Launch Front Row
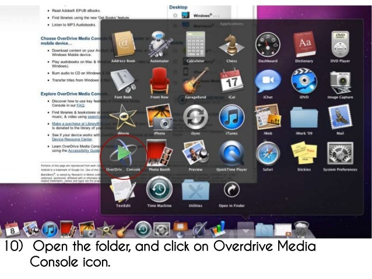The height and width of the screenshot is (279, 372). click(159, 80)
